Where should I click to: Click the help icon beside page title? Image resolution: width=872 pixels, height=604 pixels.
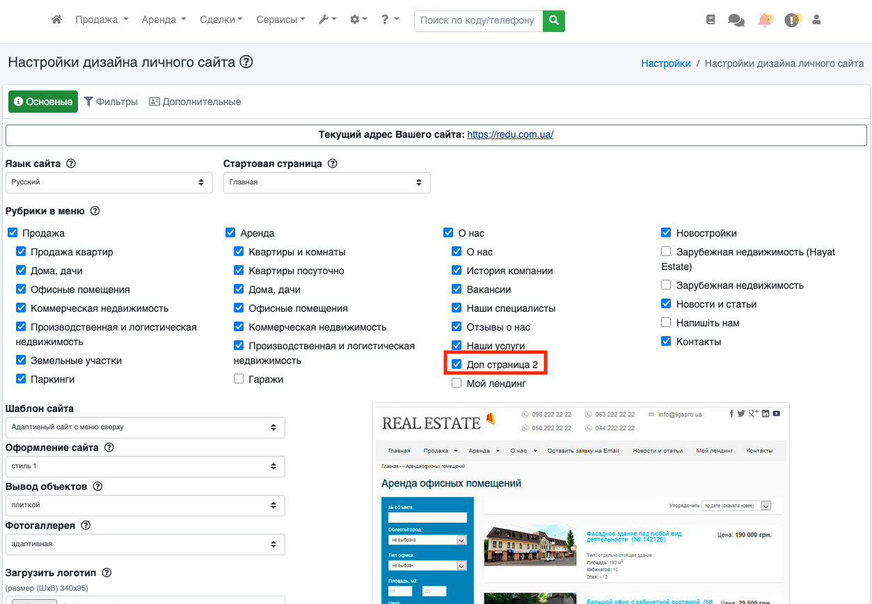tap(246, 62)
